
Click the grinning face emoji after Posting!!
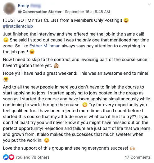coord(126,20)
